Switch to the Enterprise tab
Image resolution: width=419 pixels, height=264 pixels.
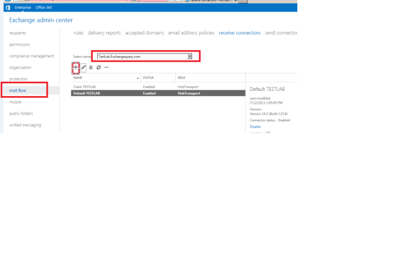(23, 8)
